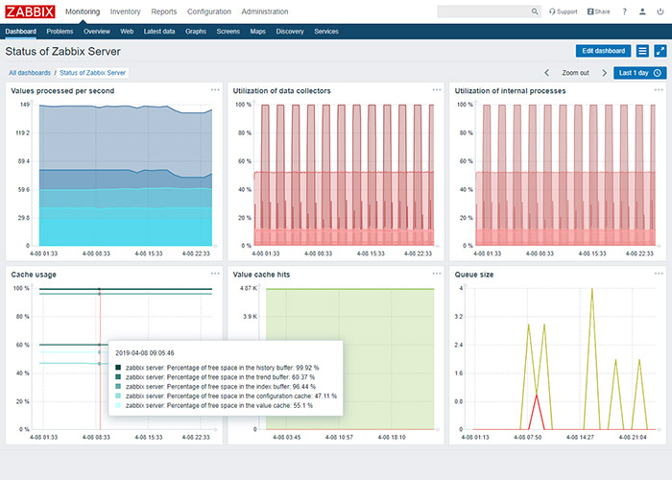Open the Last 1 day time selector
672x480 pixels.
[640, 73]
